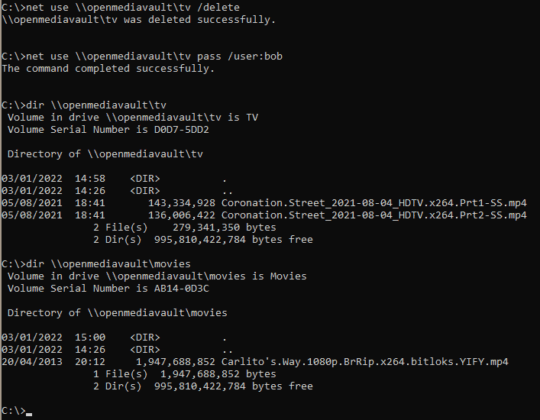This screenshot has height=420, width=540.
Task: Click the blinking cursor at the final prompt
Action: point(29,413)
